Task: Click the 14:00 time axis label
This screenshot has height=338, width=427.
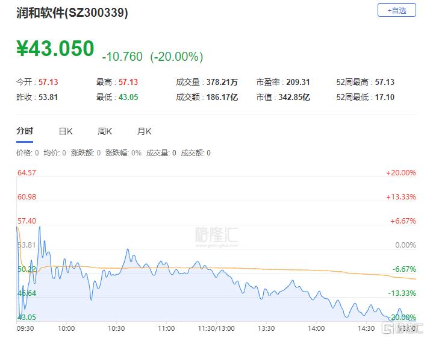Action: pyautogui.click(x=316, y=328)
